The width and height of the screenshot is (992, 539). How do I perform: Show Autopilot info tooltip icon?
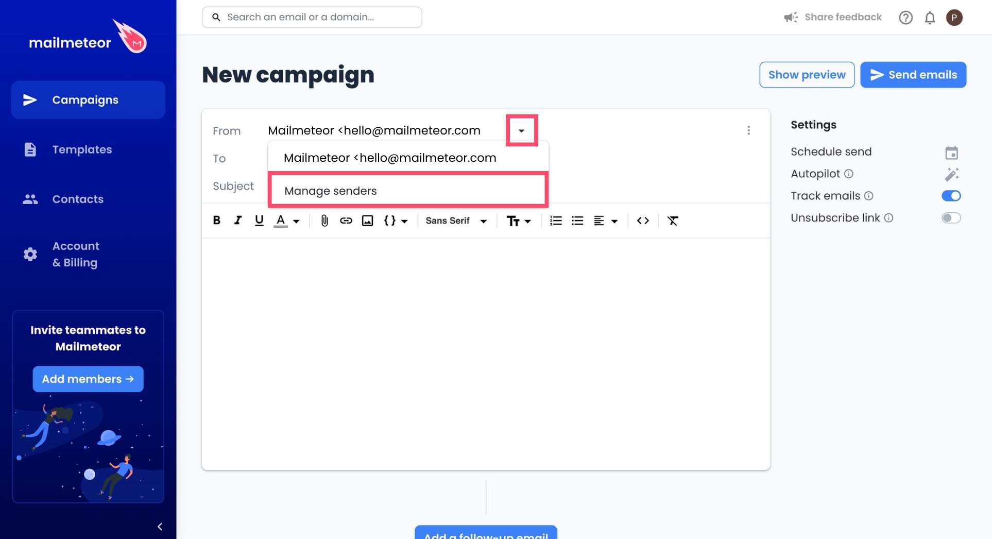tap(849, 174)
